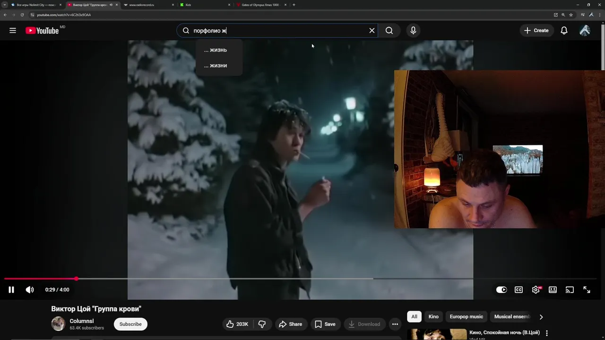Click the red progress bar scrubber handle
605x340 pixels.
coord(76,279)
